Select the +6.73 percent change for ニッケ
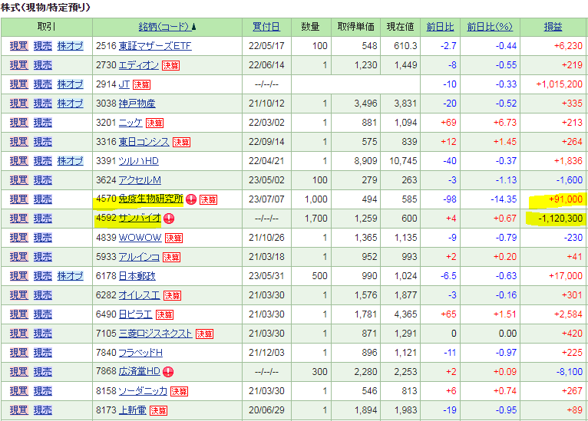 [505, 123]
